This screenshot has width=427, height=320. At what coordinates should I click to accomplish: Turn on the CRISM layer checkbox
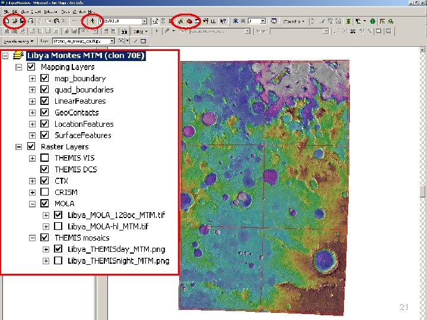[x=44, y=192]
